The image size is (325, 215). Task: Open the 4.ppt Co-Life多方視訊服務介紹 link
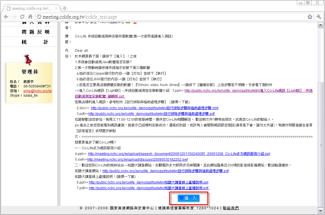[x=179, y=154]
